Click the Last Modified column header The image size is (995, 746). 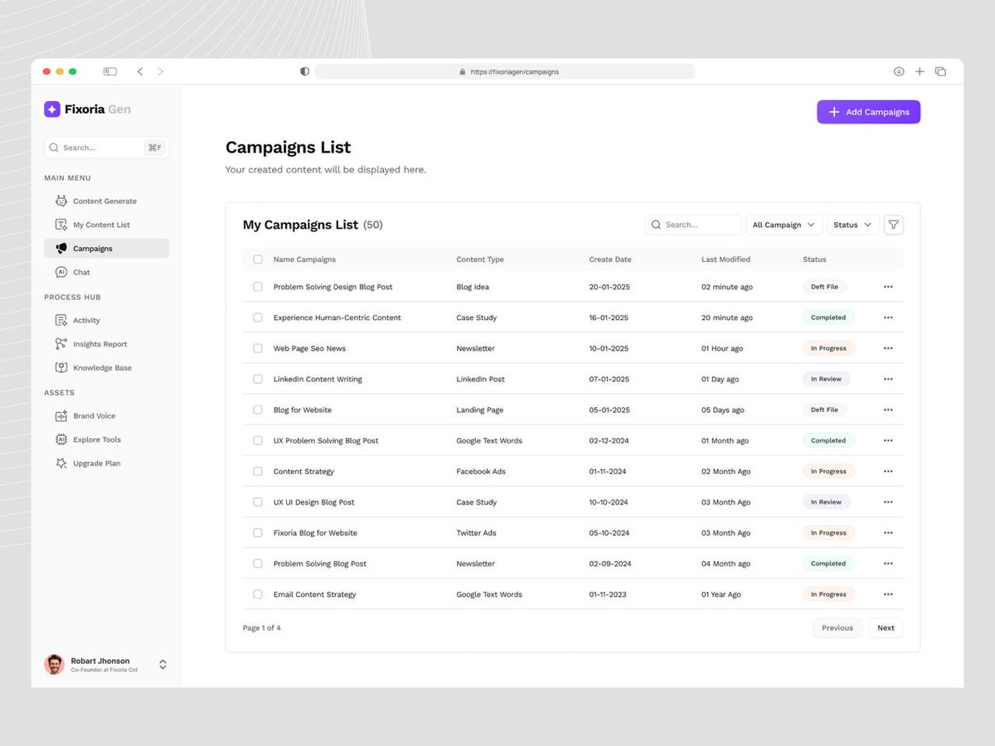(726, 259)
